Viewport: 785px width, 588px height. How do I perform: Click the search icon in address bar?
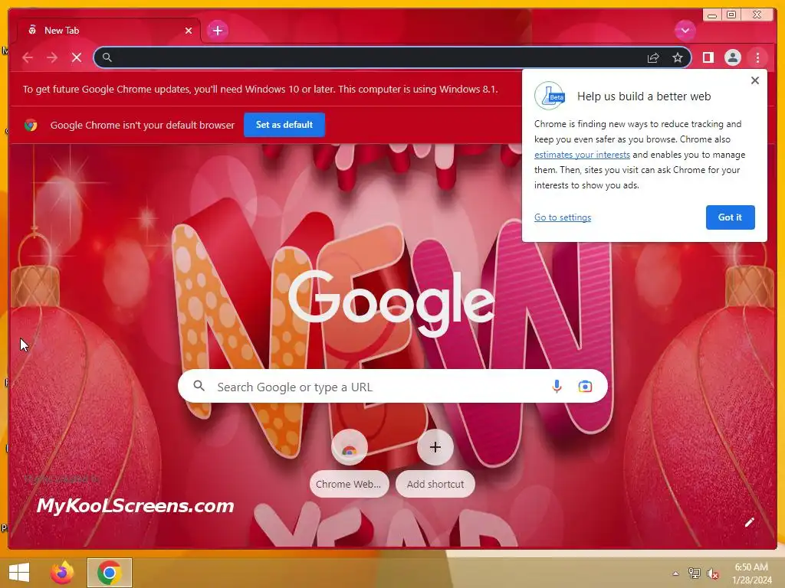pyautogui.click(x=107, y=57)
